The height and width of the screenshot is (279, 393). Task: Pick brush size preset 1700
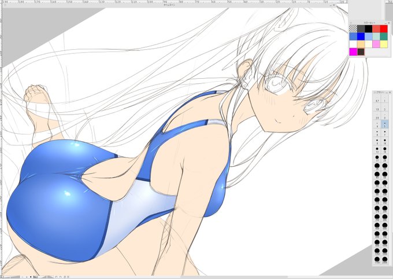(x=377, y=260)
